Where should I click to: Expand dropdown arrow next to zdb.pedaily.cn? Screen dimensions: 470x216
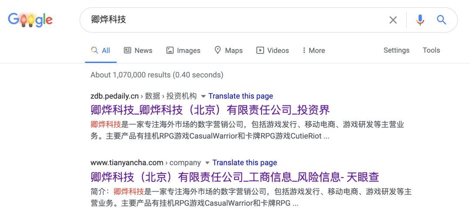(x=203, y=96)
